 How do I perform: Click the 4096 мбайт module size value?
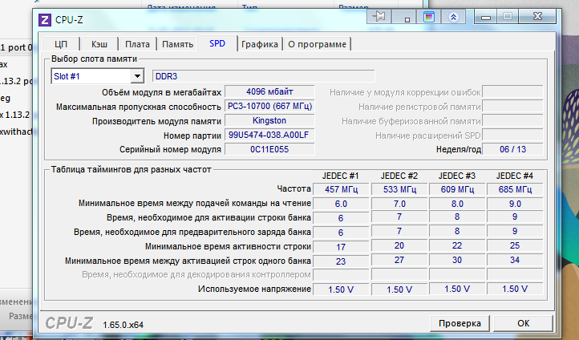tap(269, 91)
